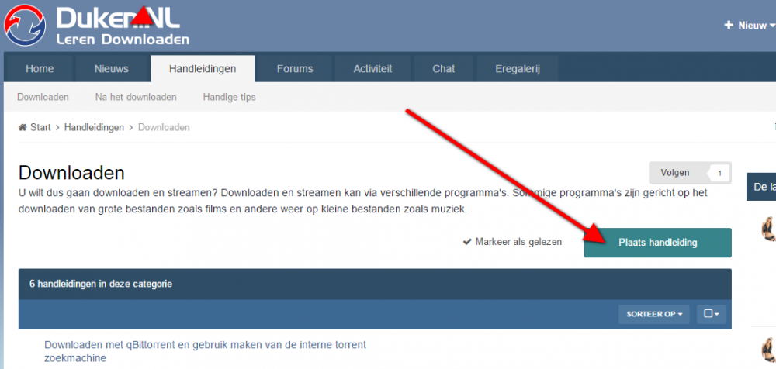Switch to the Home tab
This screenshot has height=369, width=776.
(x=40, y=69)
